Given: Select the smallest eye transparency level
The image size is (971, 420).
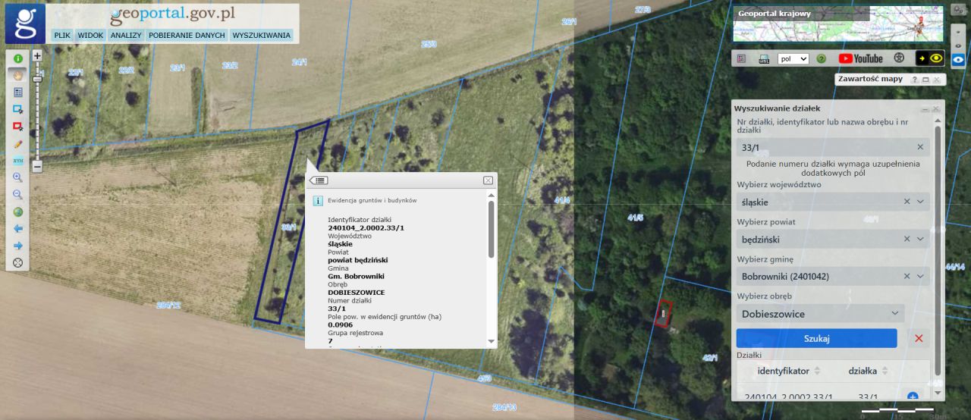Looking at the screenshot, I should click(958, 32).
